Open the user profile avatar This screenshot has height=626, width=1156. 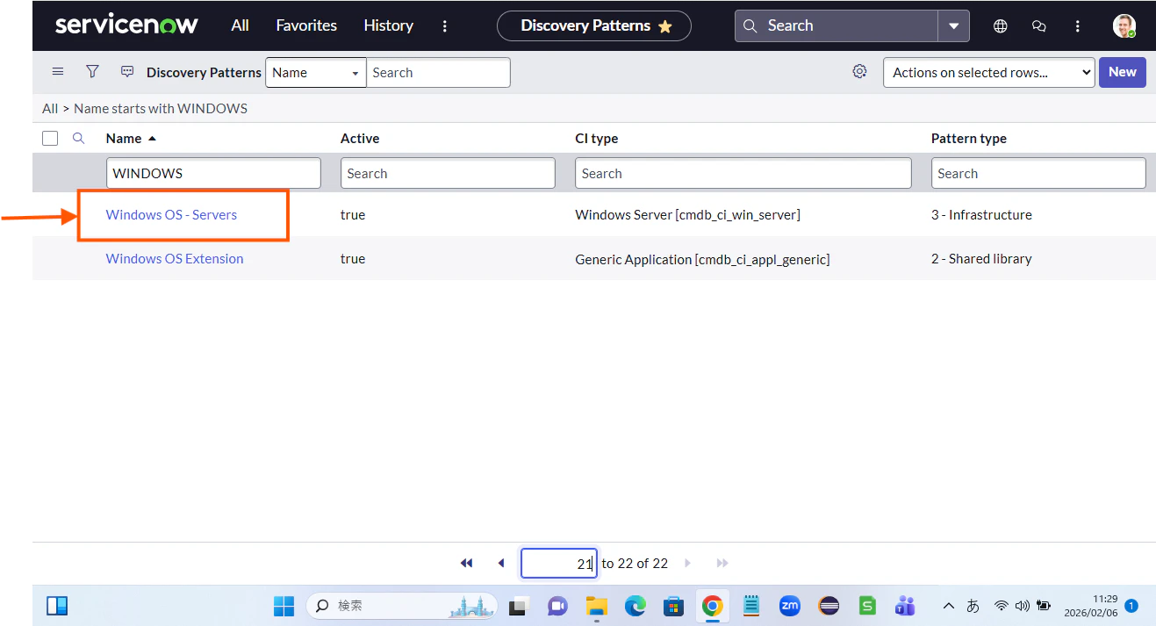[x=1124, y=25]
